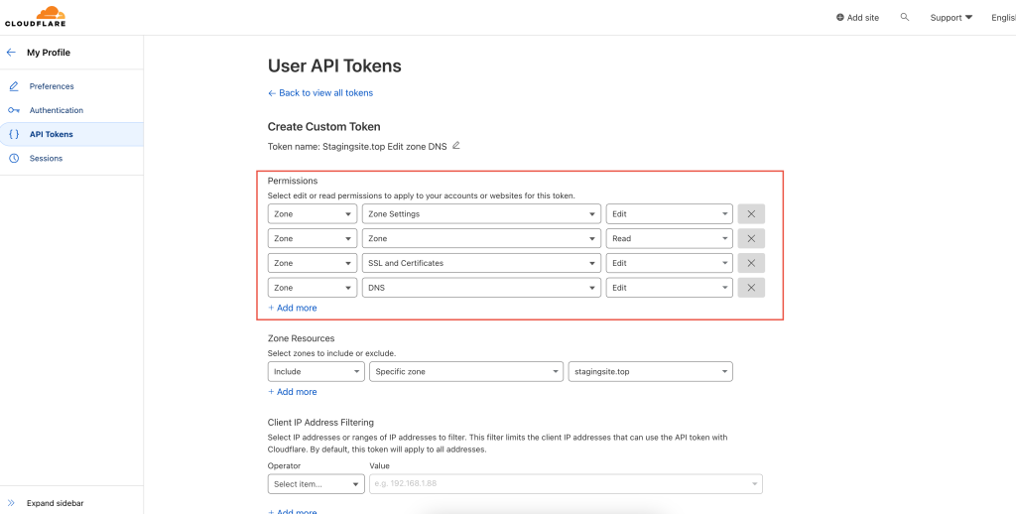
Task: Go to Authentication in the sidebar
Action: click(56, 110)
